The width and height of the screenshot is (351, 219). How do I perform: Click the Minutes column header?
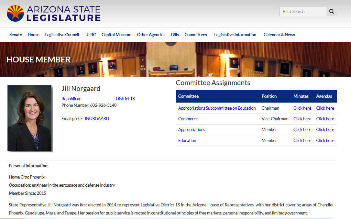pos(301,96)
